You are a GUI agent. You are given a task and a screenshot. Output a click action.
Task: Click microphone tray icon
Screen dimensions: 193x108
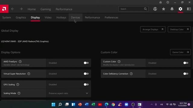tap(156, 104)
